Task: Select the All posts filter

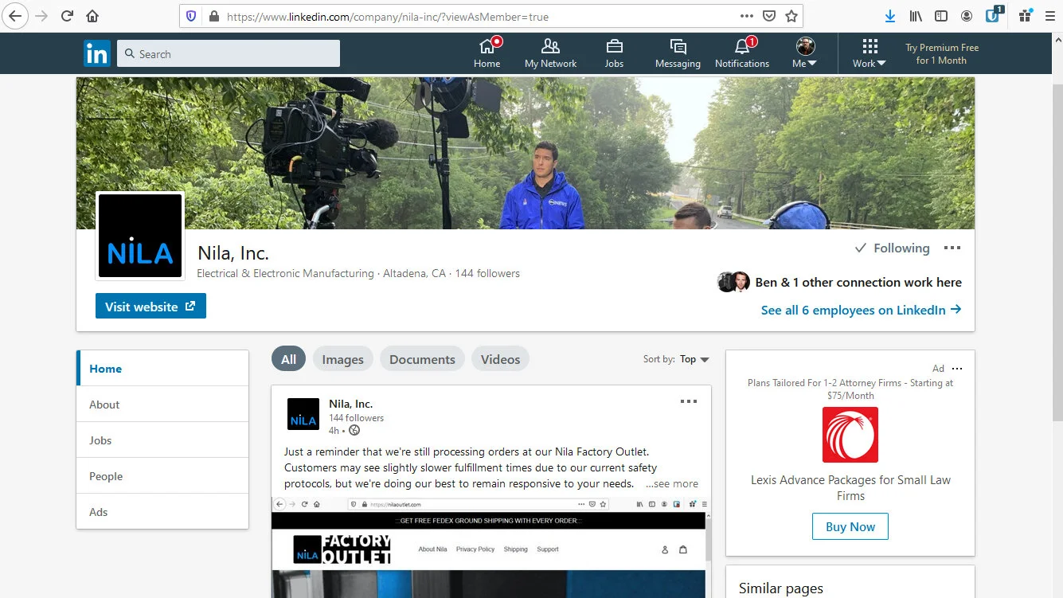Action: pos(288,359)
